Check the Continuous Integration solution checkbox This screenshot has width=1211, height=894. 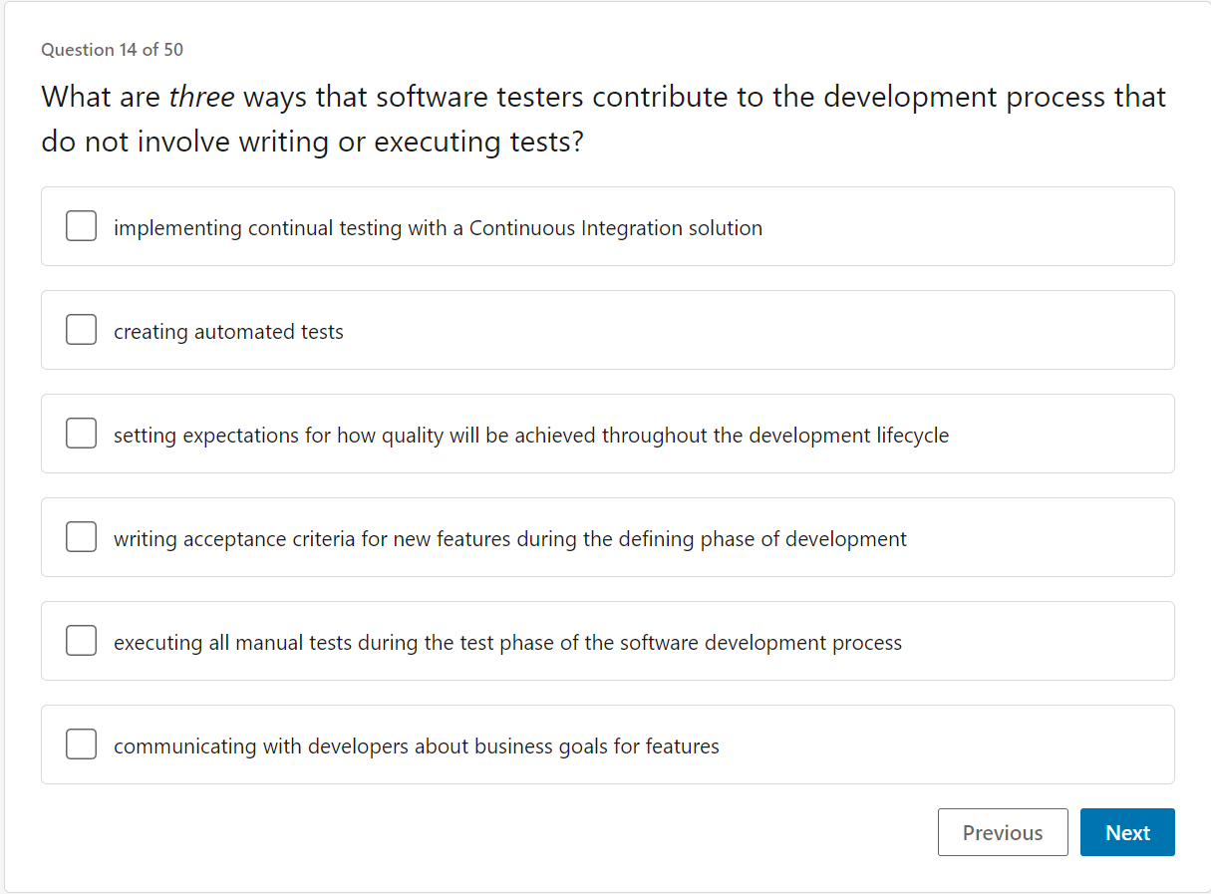[81, 226]
